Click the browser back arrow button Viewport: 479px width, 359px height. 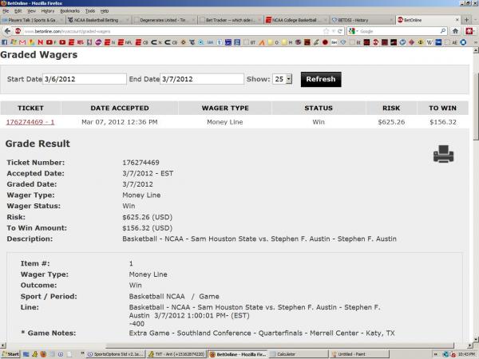click(x=6, y=30)
